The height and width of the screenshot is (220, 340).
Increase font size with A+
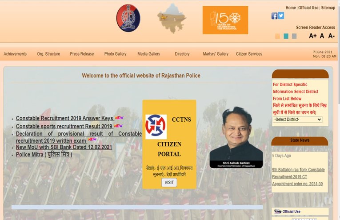(x=313, y=36)
